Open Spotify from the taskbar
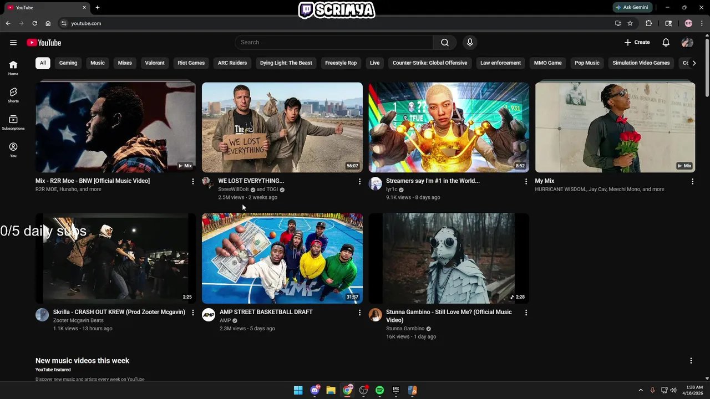 click(x=379, y=390)
